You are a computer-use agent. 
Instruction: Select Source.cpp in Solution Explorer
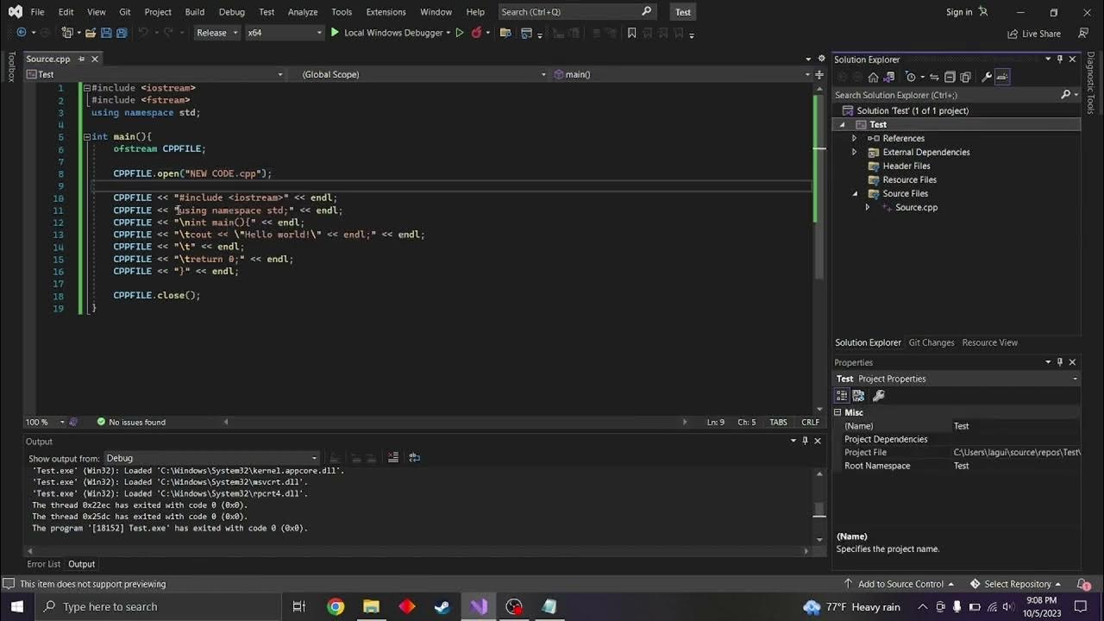point(916,207)
